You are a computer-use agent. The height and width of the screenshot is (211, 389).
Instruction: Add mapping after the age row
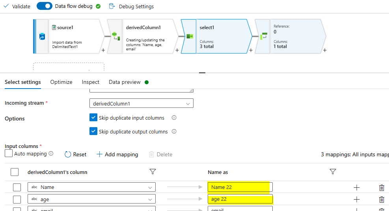tap(357, 199)
